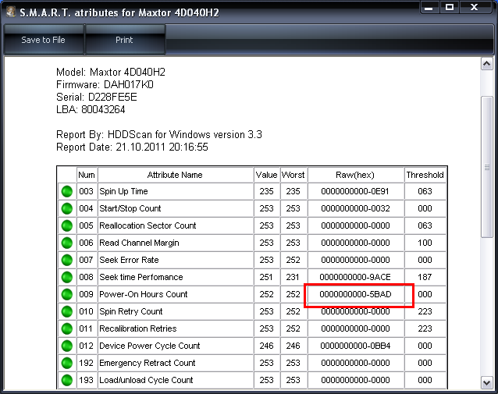
Task: Select green status icon for Reallocation Sector Count
Action: (x=67, y=225)
